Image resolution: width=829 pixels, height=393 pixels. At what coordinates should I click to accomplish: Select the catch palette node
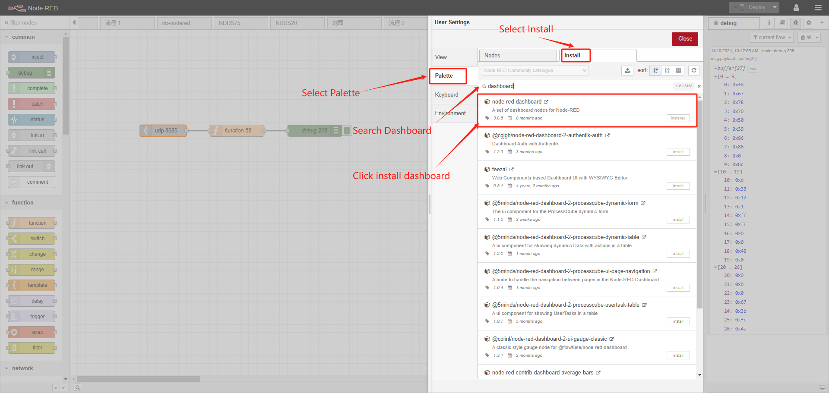point(32,104)
